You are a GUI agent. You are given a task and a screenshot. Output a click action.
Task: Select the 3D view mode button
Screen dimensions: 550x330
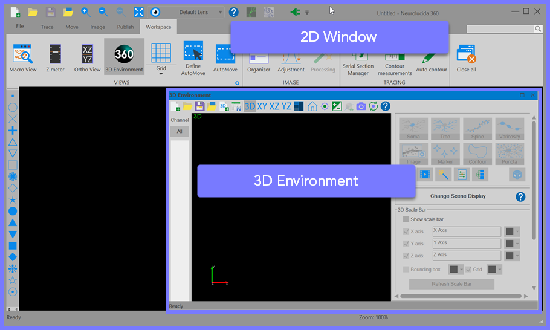pyautogui.click(x=250, y=106)
